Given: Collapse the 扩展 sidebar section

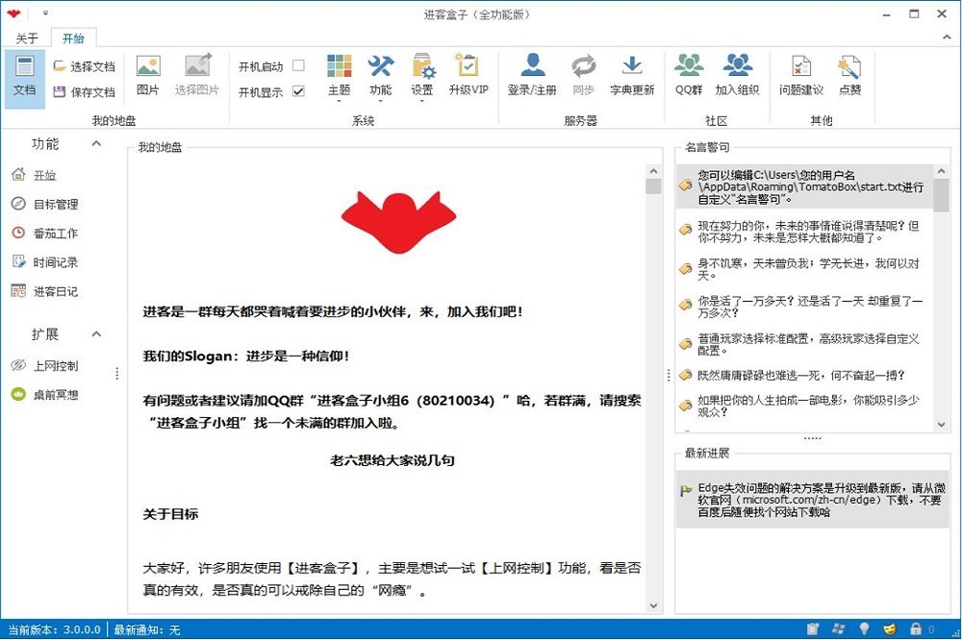Looking at the screenshot, I should point(96,334).
